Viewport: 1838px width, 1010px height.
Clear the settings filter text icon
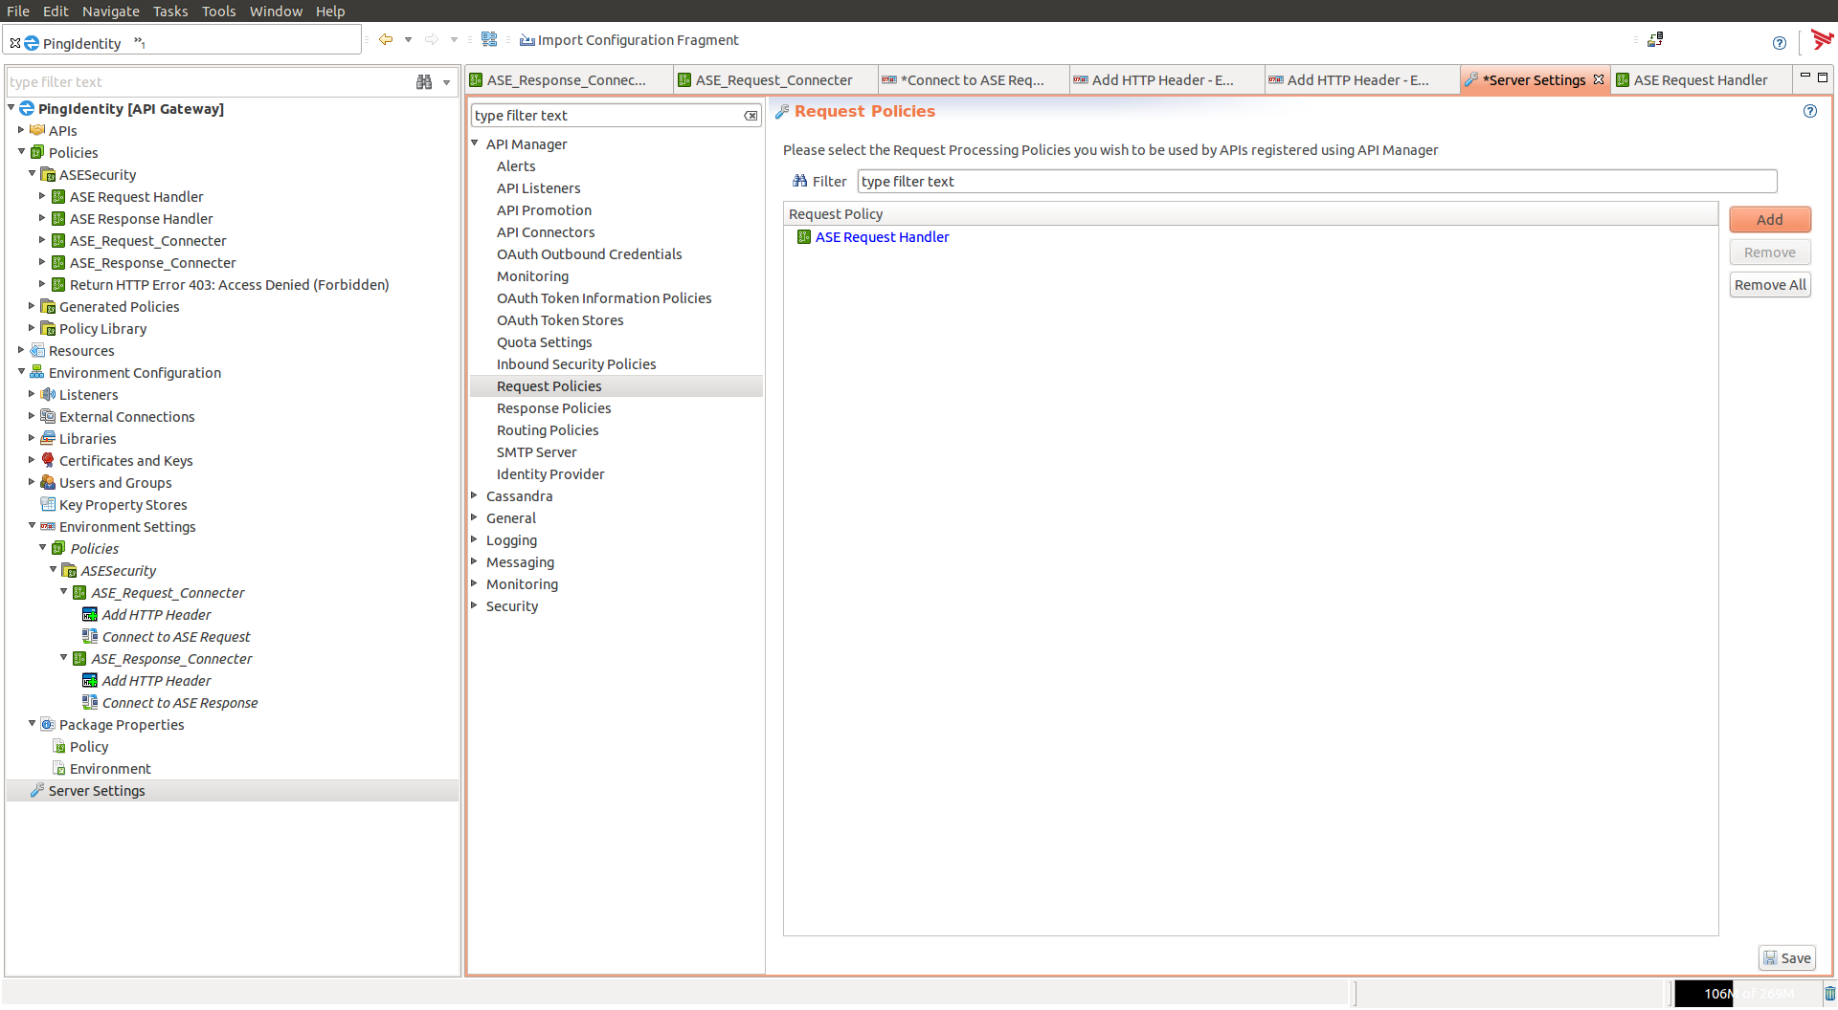point(751,116)
